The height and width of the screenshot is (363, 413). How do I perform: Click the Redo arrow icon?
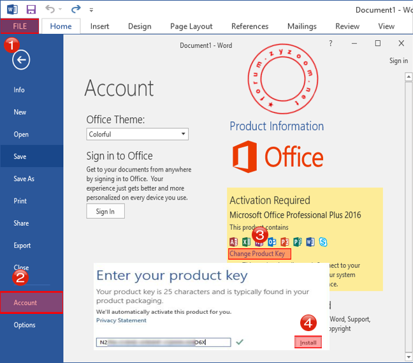76,9
